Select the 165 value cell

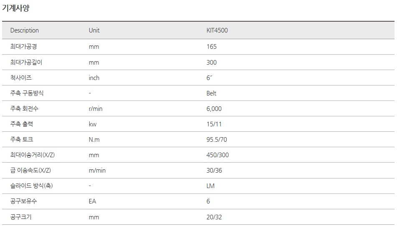[212, 47]
